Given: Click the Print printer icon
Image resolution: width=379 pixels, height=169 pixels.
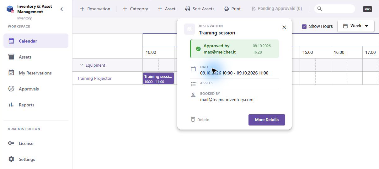Looking at the screenshot, I should click(226, 9).
